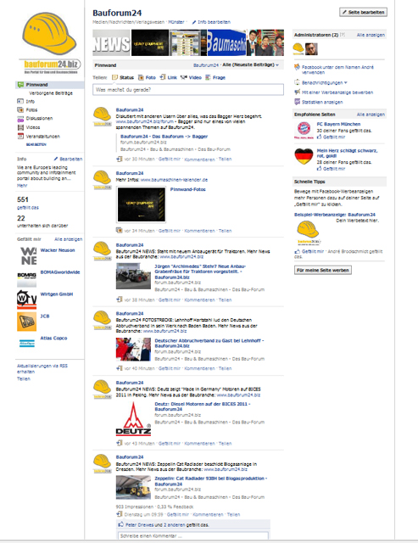This screenshot has width=418, height=543.
Task: Click the sample ad helmet image
Action: [308, 232]
